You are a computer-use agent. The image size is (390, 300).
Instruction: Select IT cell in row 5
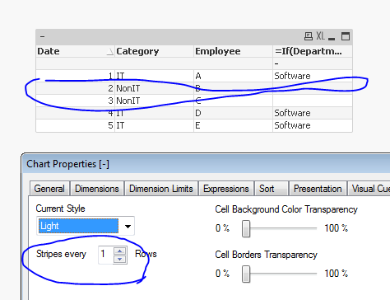pos(154,125)
